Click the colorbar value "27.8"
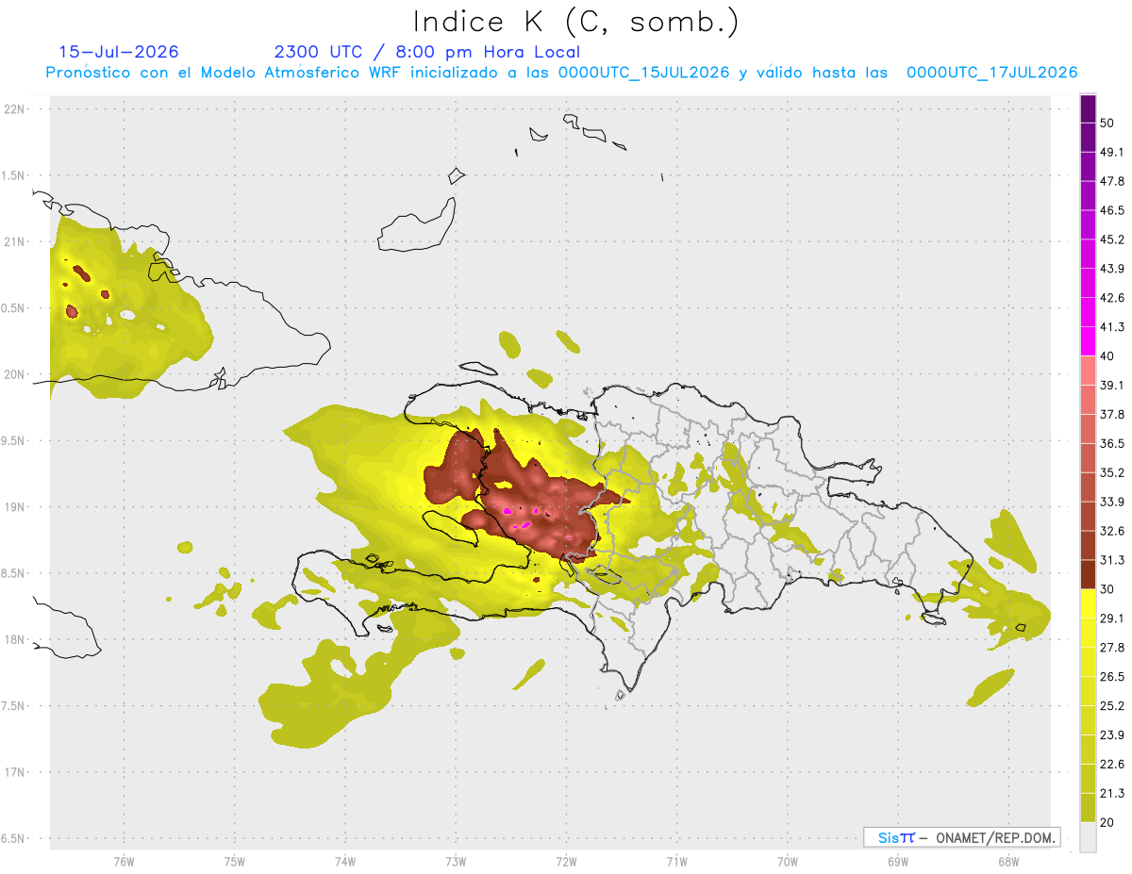This screenshot has height=874, width=1132. pos(1112,648)
